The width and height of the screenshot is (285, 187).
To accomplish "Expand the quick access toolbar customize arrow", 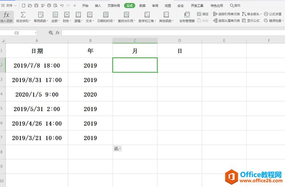I will click(75, 6).
